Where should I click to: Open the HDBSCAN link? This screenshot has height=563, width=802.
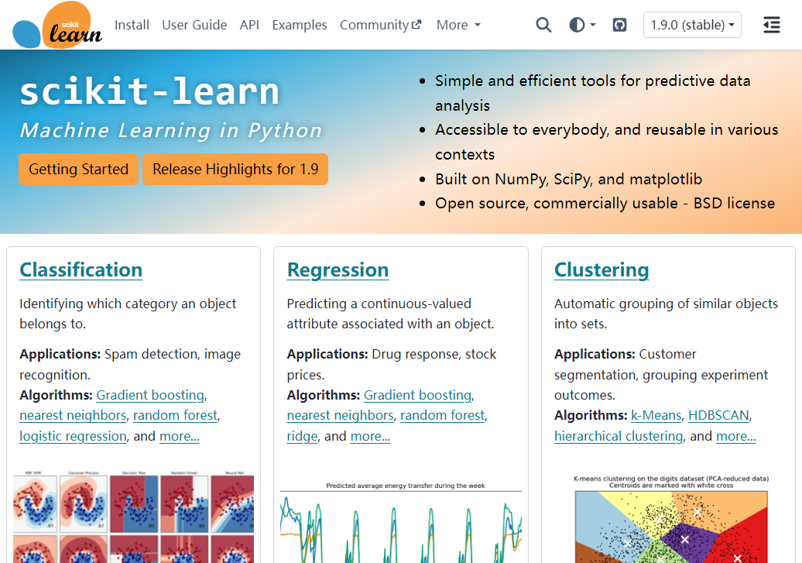pos(718,415)
